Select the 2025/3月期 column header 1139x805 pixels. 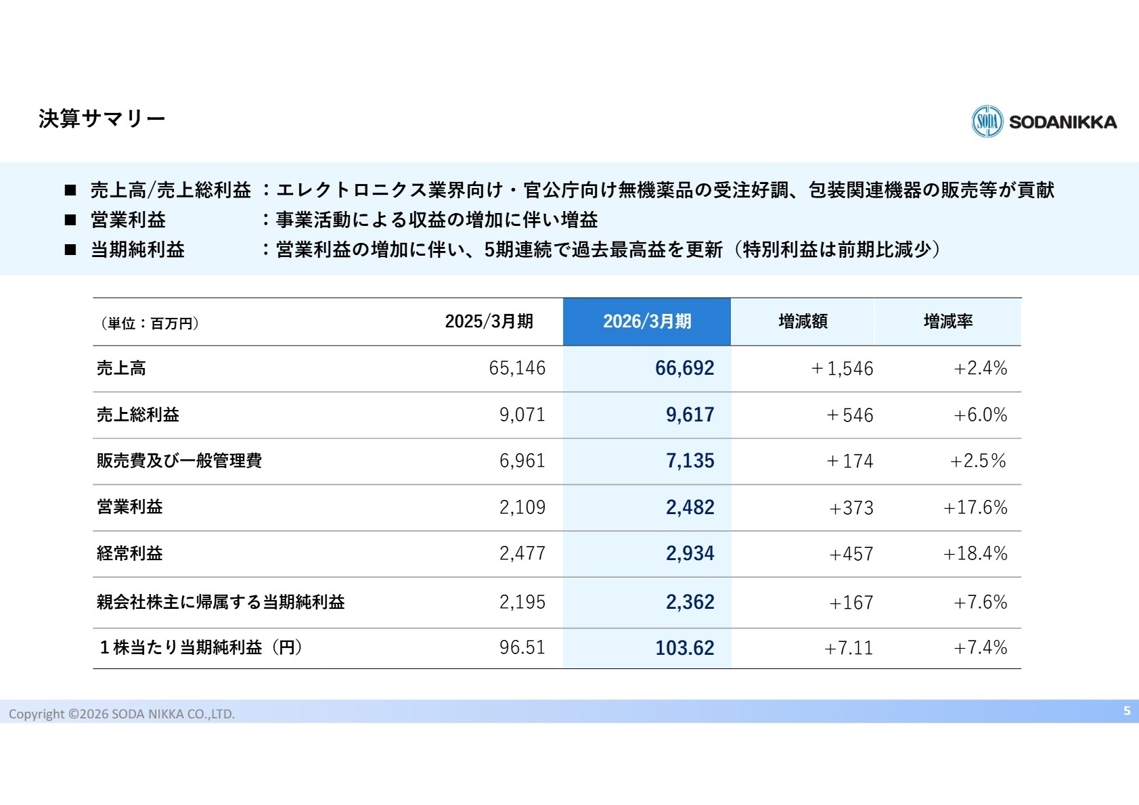pyautogui.click(x=489, y=321)
